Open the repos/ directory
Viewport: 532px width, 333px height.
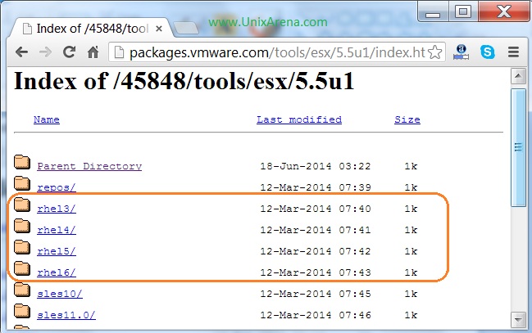pos(57,187)
